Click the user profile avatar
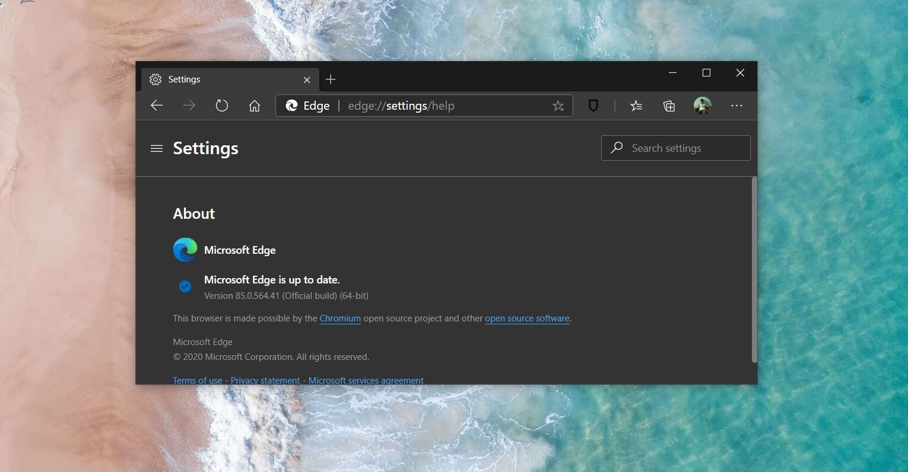This screenshot has height=472, width=908. [703, 106]
